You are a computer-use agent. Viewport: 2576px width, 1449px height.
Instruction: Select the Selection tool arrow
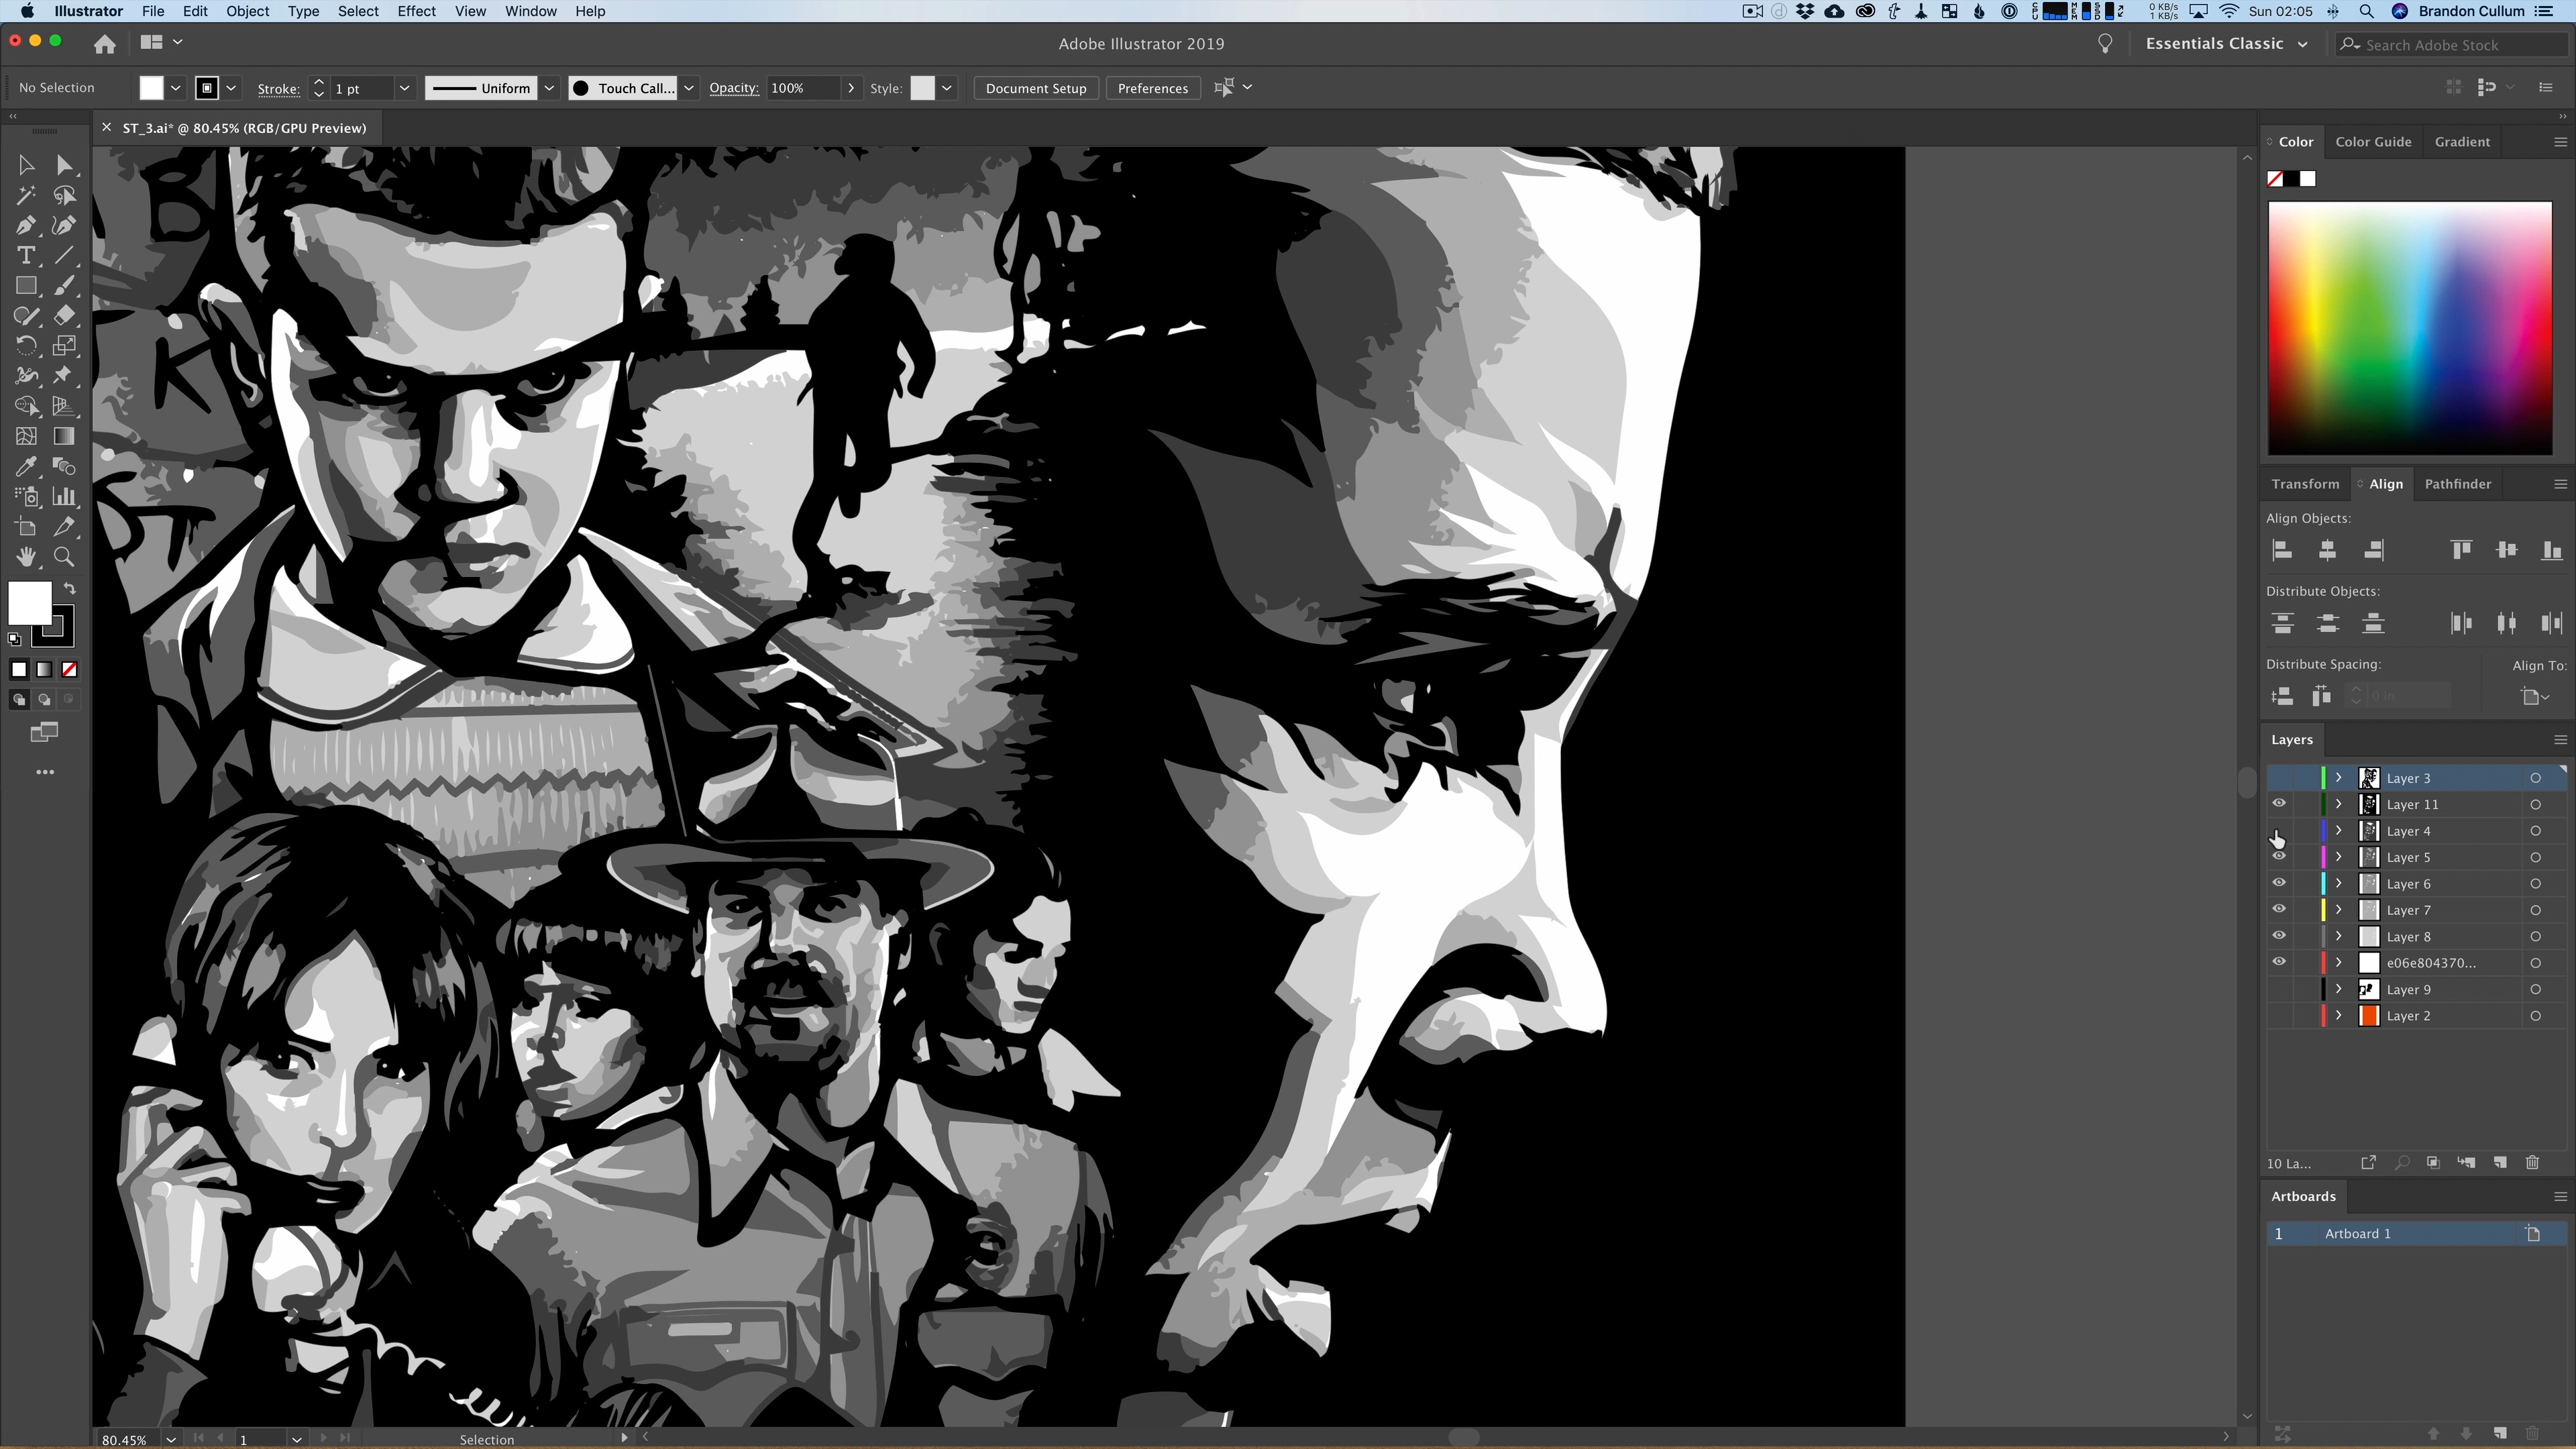click(x=26, y=165)
